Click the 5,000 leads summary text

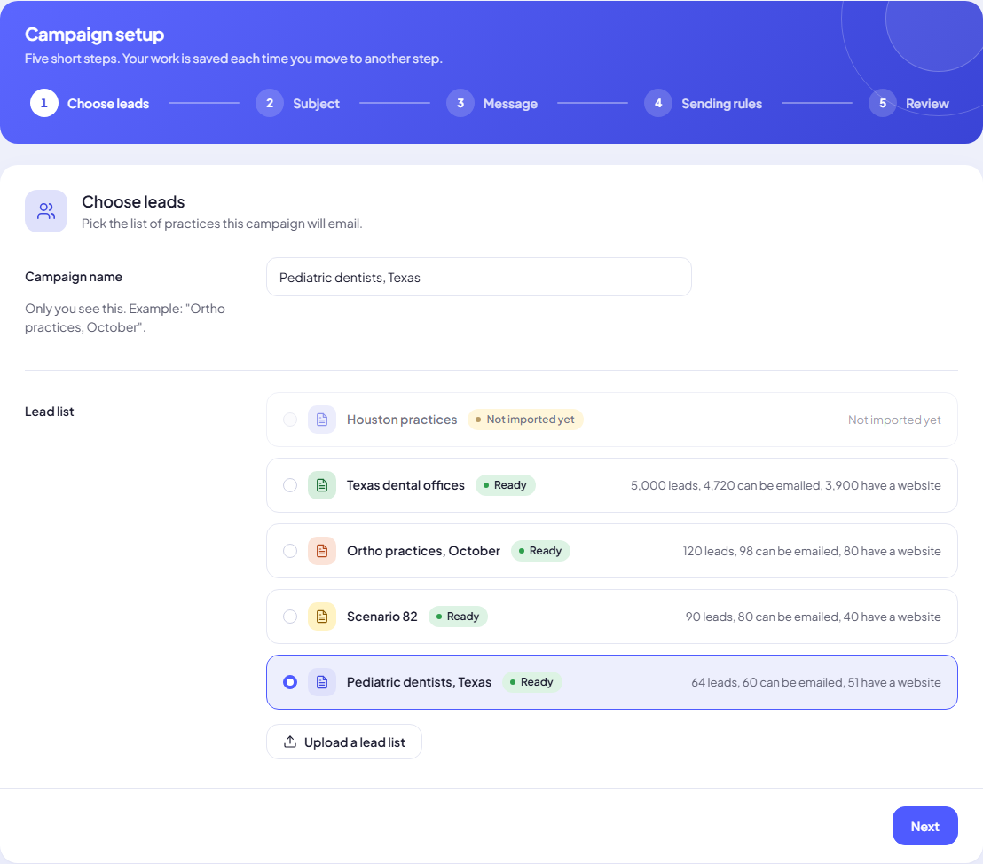click(785, 486)
